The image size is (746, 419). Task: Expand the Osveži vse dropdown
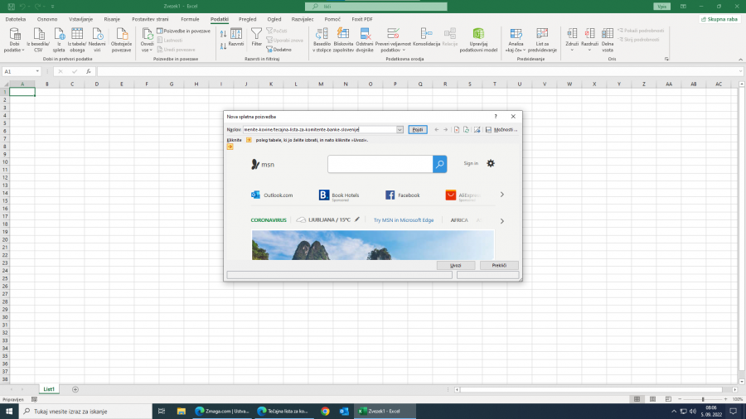[x=147, y=51]
